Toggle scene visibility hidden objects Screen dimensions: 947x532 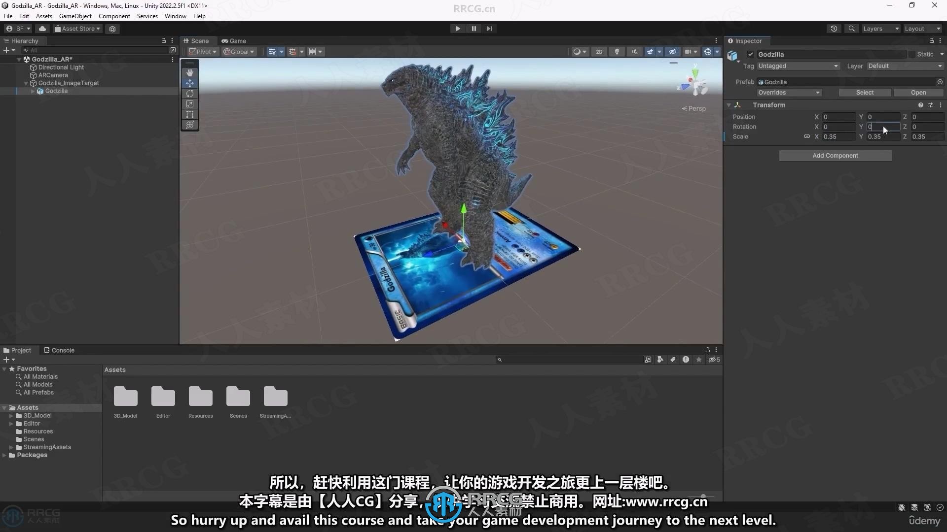coord(672,52)
